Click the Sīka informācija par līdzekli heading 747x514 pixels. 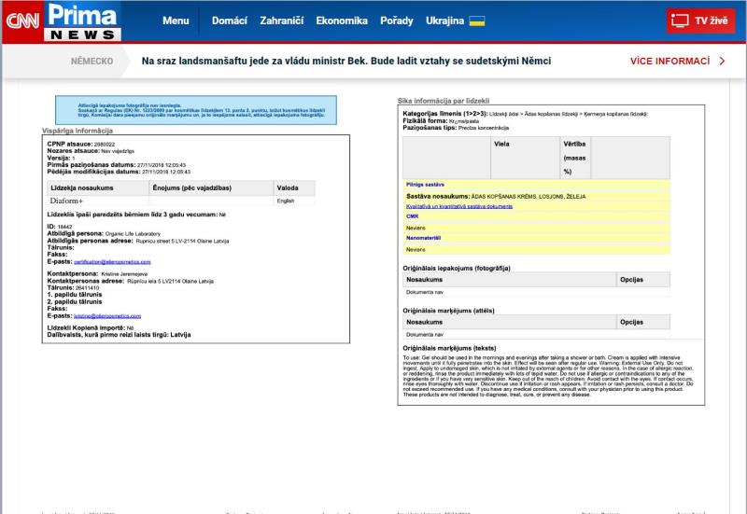443,101
